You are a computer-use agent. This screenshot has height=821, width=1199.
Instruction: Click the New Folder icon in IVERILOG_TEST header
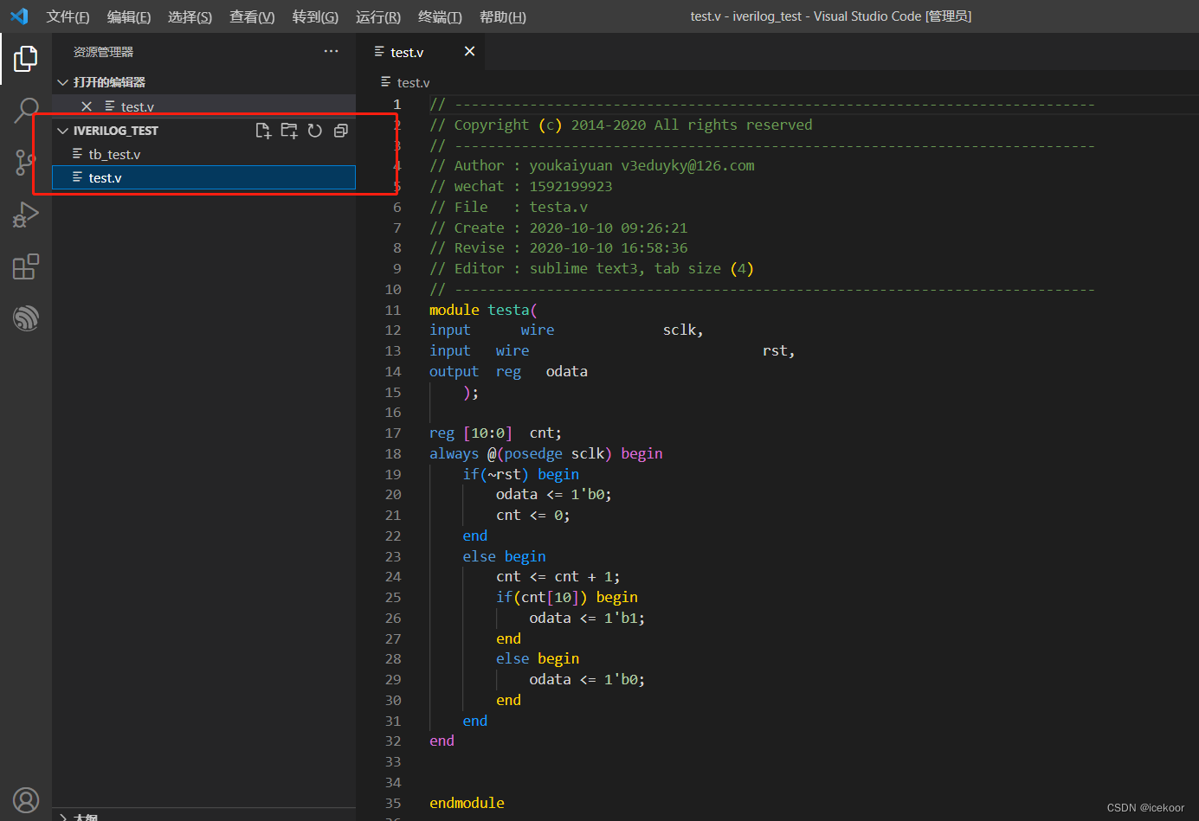point(289,131)
